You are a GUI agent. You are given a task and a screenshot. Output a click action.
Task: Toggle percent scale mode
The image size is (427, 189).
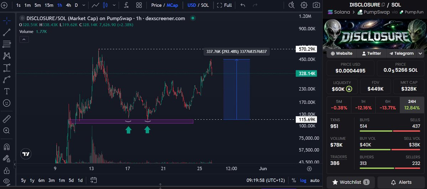pyautogui.click(x=294, y=180)
